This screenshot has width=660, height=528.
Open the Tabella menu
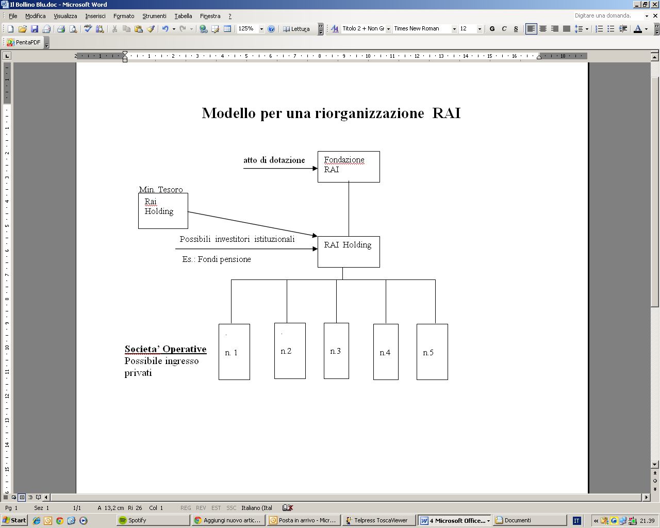183,16
